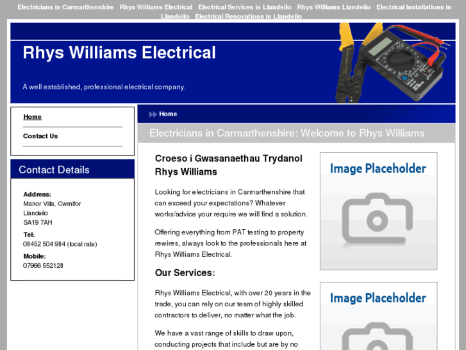Click the mobile number 07966 552128
This screenshot has height=350, width=466.
click(x=43, y=266)
